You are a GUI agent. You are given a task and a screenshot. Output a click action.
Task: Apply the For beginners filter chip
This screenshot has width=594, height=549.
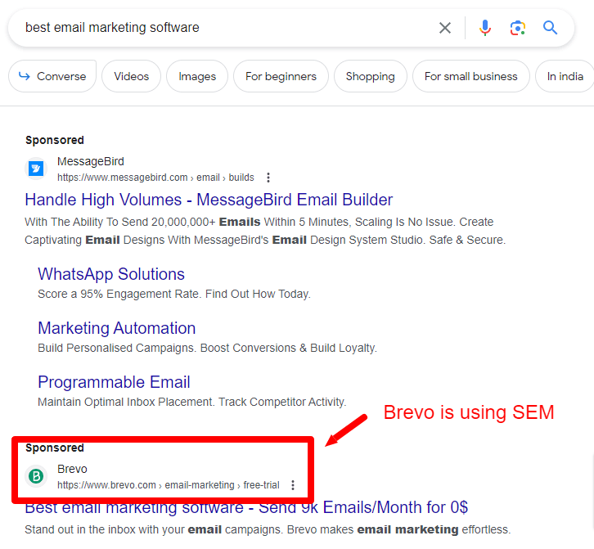[281, 76]
